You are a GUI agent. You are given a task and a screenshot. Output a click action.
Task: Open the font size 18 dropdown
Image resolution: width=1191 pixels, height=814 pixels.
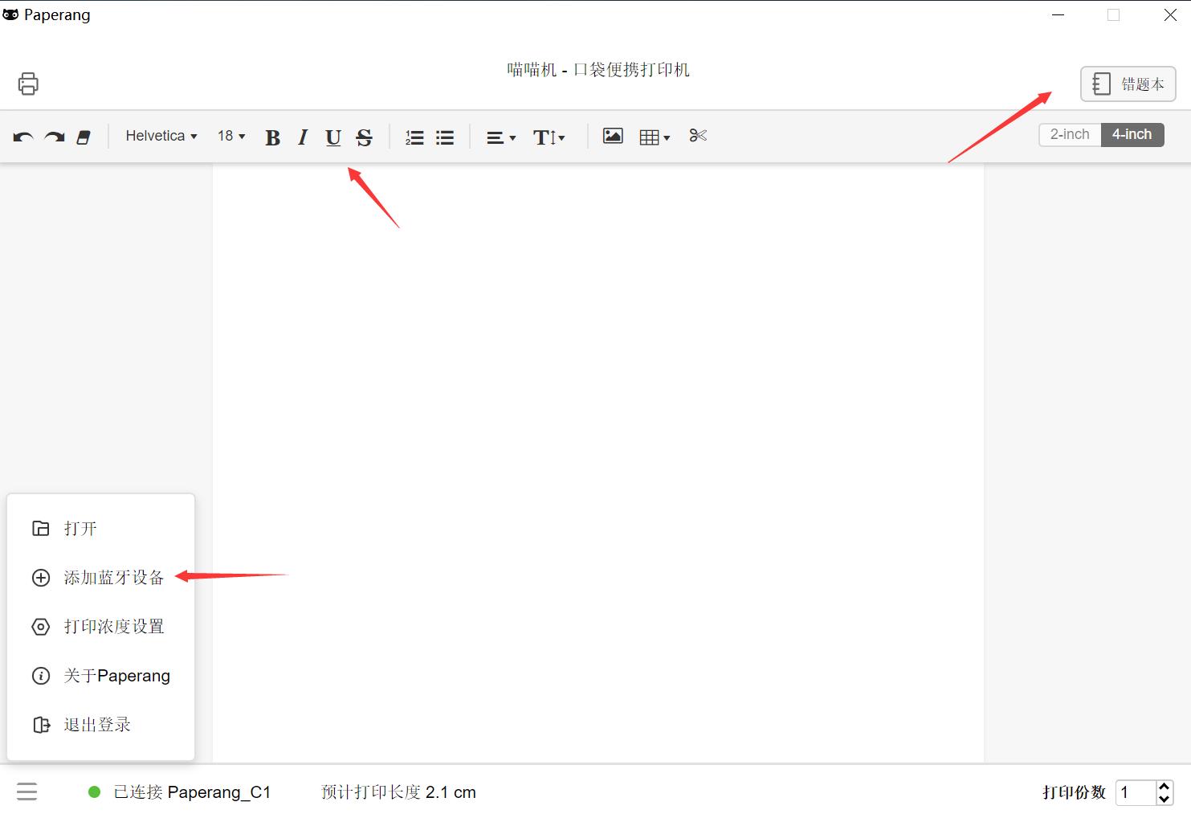pyautogui.click(x=231, y=136)
